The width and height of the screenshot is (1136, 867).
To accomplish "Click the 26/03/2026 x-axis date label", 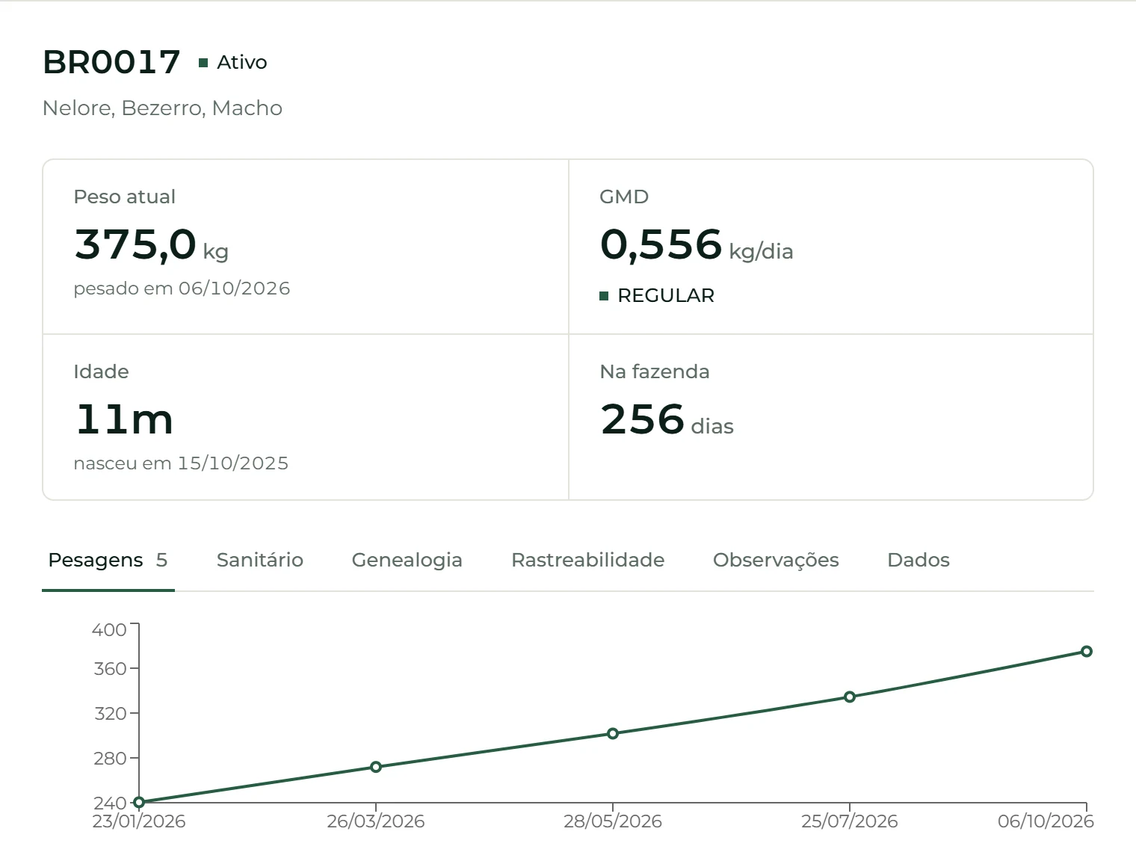I will 376,821.
